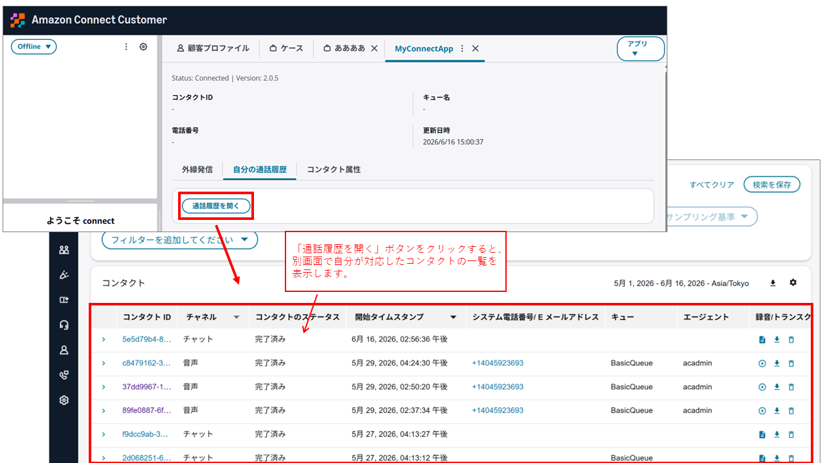
Task: Download transcript for chat row f9dcc9ab
Action: tap(777, 435)
